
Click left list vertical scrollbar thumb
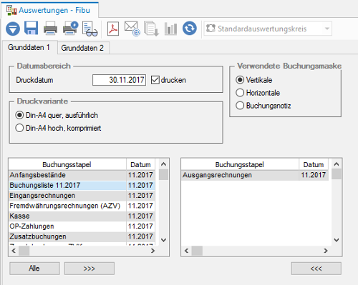pyautogui.click(x=163, y=174)
